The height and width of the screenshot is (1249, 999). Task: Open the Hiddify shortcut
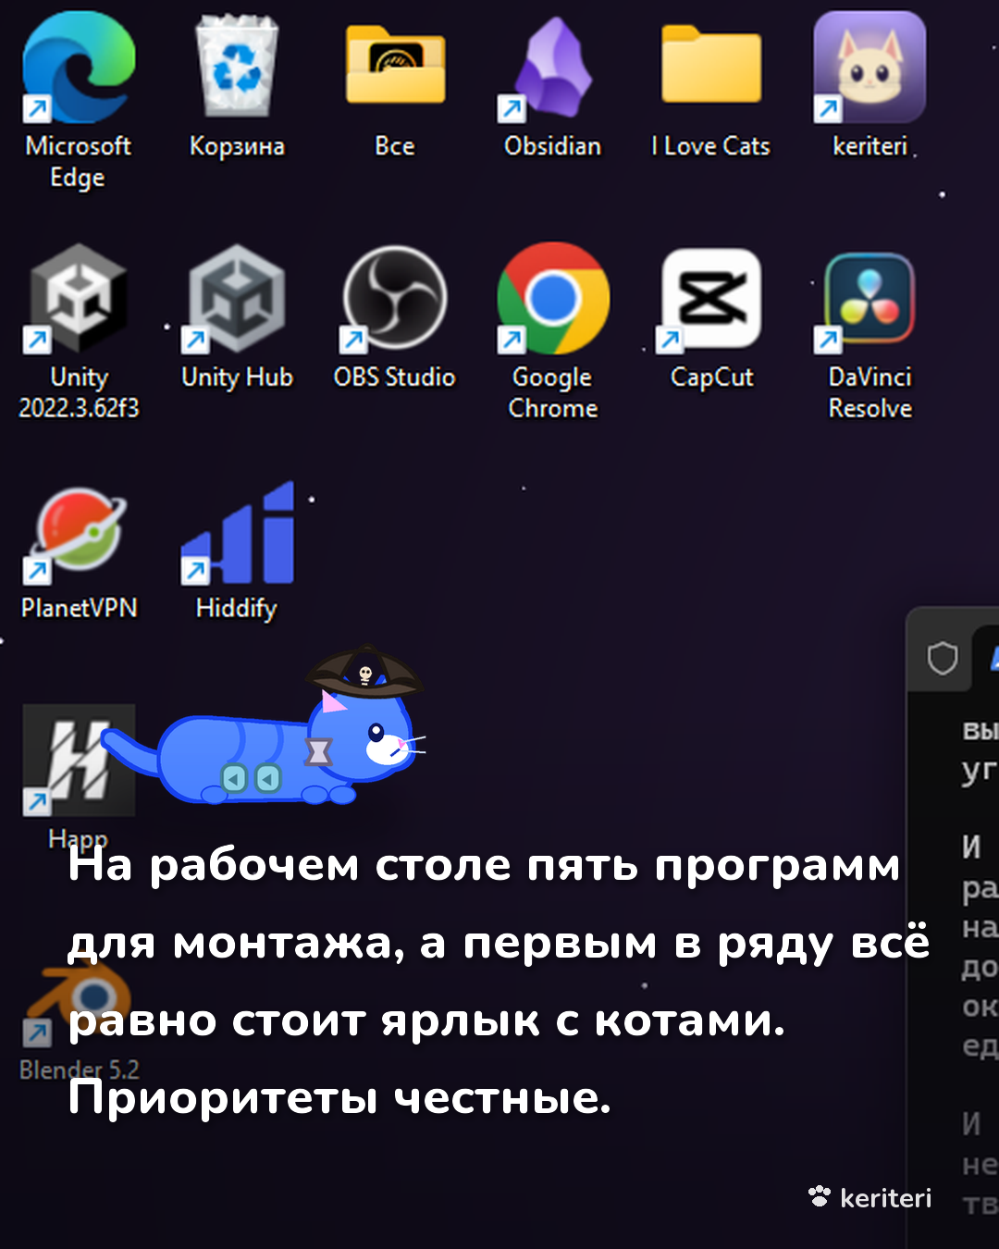[x=239, y=532]
